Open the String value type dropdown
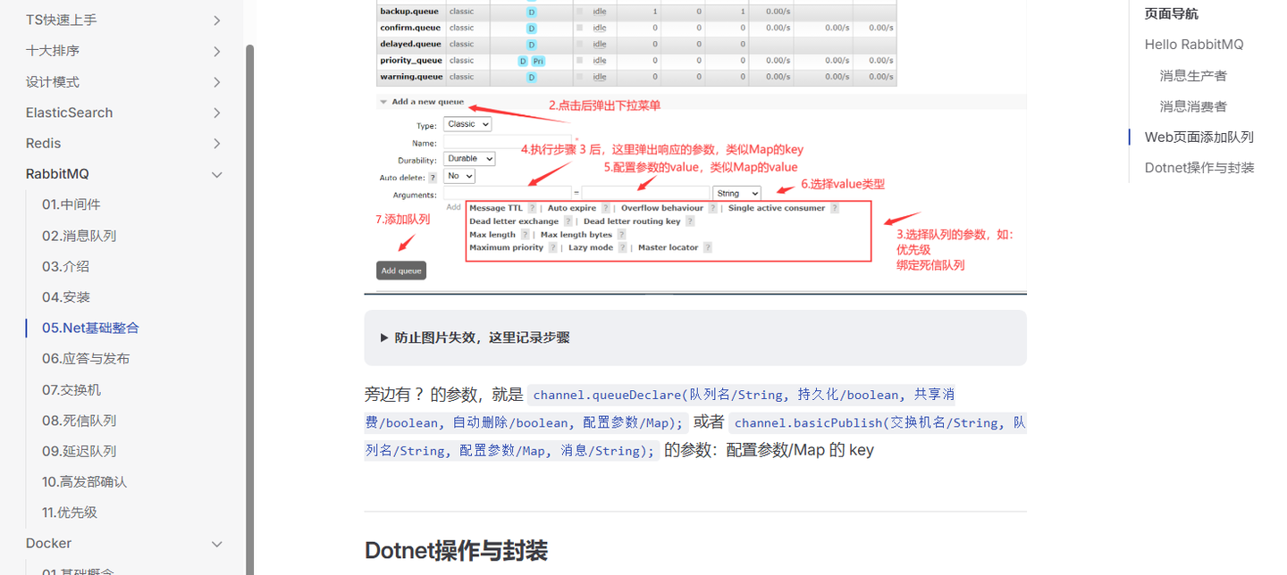Screen dimensions: 1287x575 click(x=737, y=194)
